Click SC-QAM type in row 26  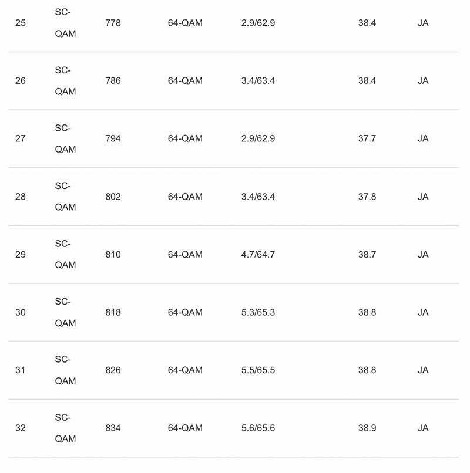click(65, 81)
